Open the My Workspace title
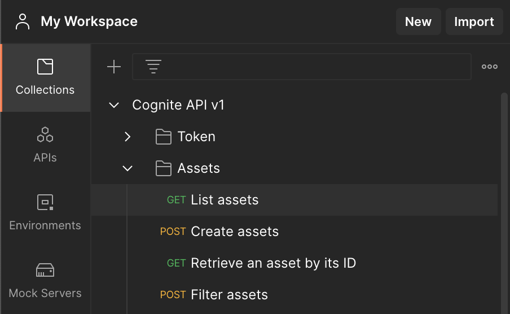The height and width of the screenshot is (314, 510). pos(89,21)
